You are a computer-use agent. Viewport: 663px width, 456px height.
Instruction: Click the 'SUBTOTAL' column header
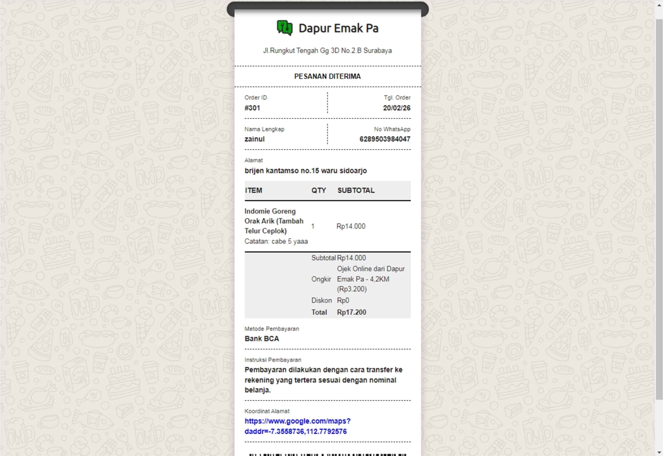pyautogui.click(x=356, y=191)
